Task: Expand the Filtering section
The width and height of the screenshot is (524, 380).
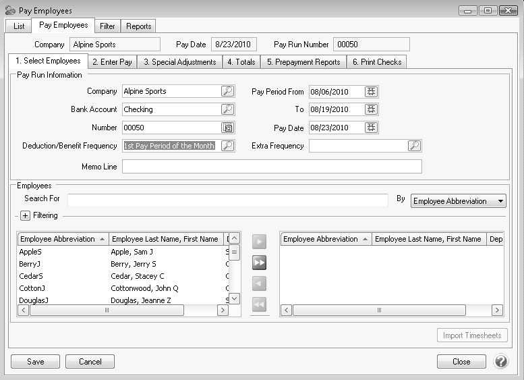Action: pyautogui.click(x=25, y=216)
